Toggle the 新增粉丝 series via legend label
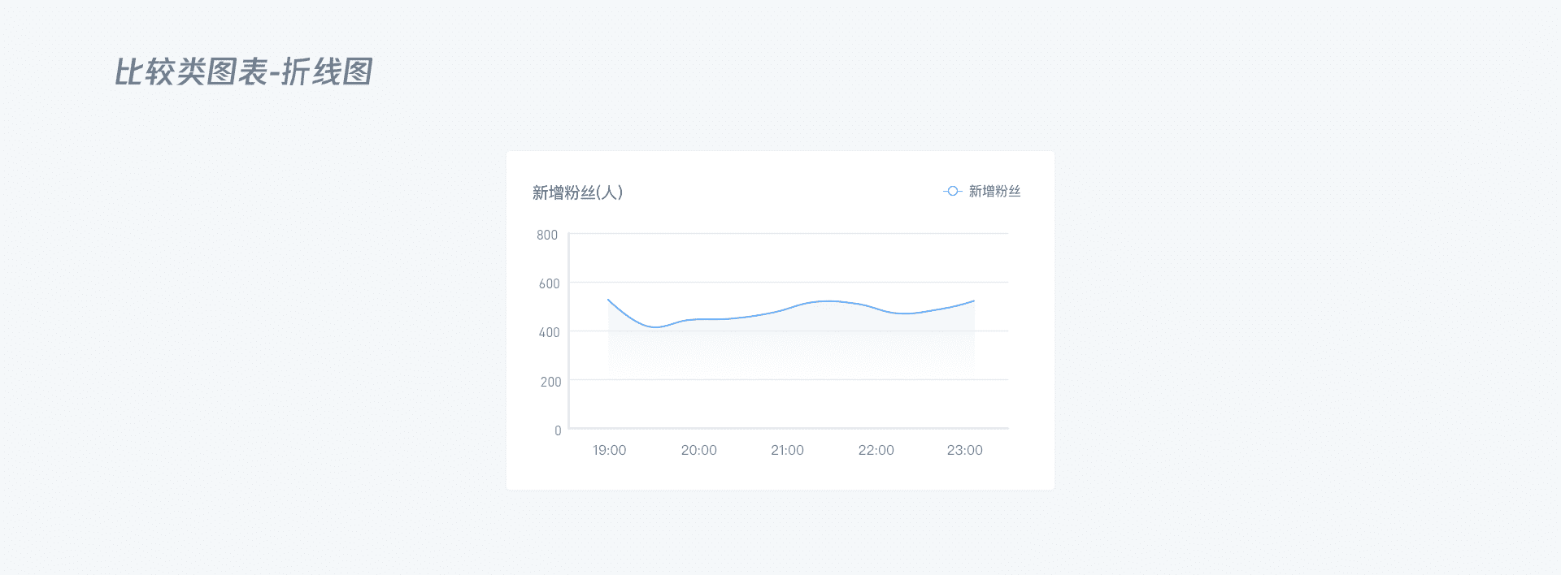The image size is (1561, 575). pyautogui.click(x=994, y=192)
